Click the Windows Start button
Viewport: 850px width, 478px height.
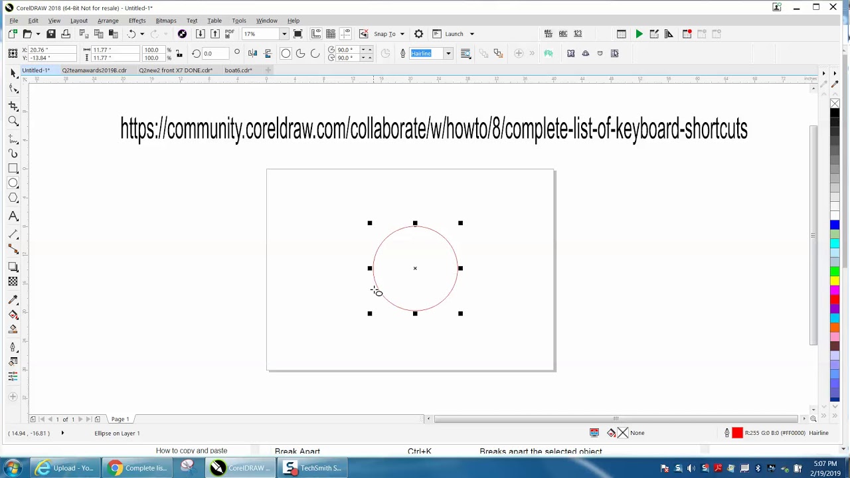tap(13, 468)
